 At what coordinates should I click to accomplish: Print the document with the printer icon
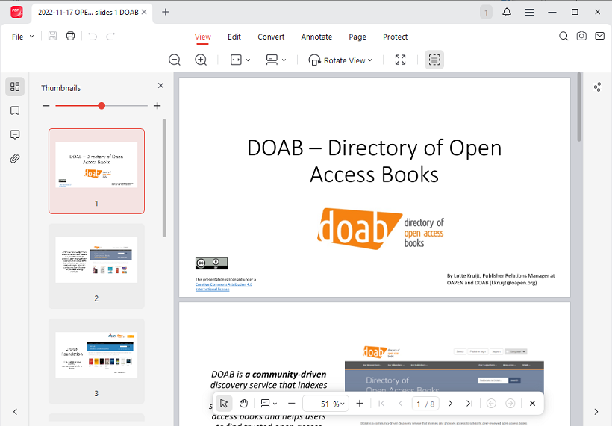click(70, 37)
